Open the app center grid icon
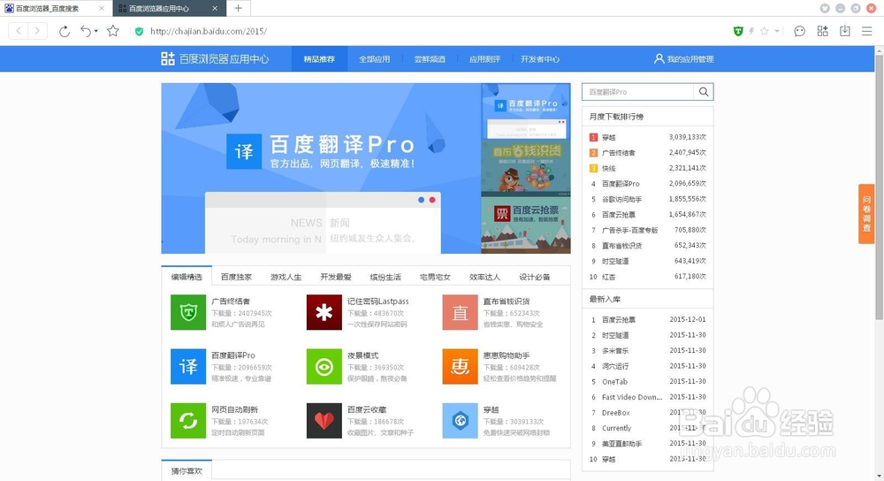This screenshot has width=884, height=481. (822, 31)
